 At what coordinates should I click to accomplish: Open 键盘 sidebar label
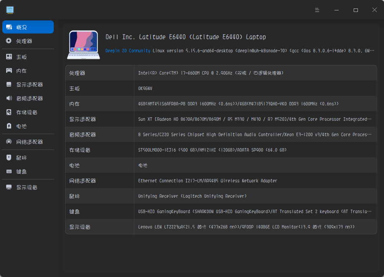(21, 172)
